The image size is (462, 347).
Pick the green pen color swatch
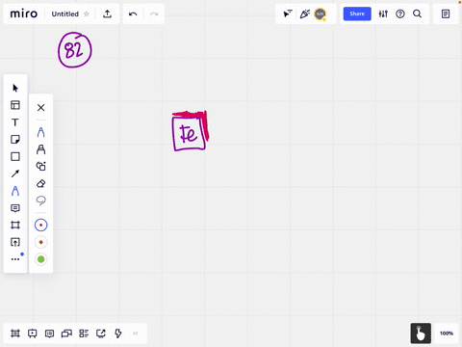click(x=40, y=259)
